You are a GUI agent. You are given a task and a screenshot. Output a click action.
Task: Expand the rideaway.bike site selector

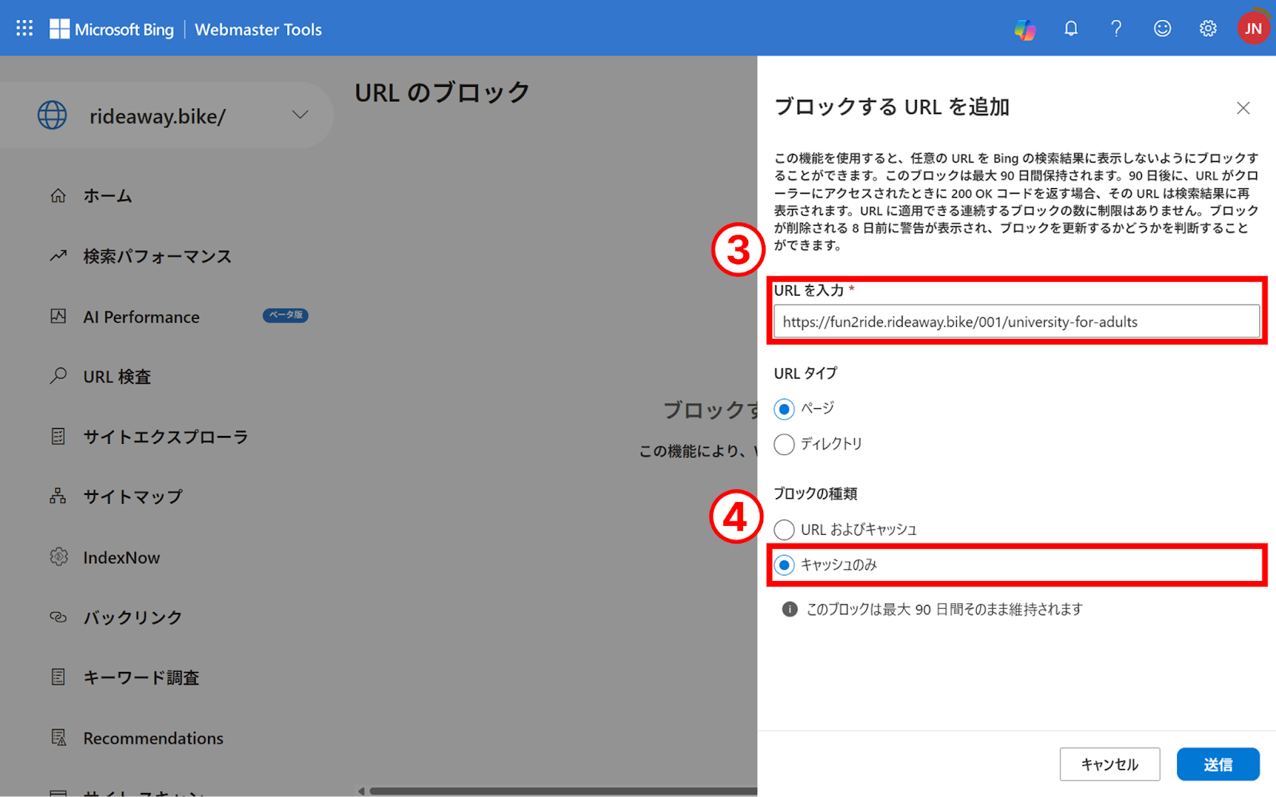300,115
